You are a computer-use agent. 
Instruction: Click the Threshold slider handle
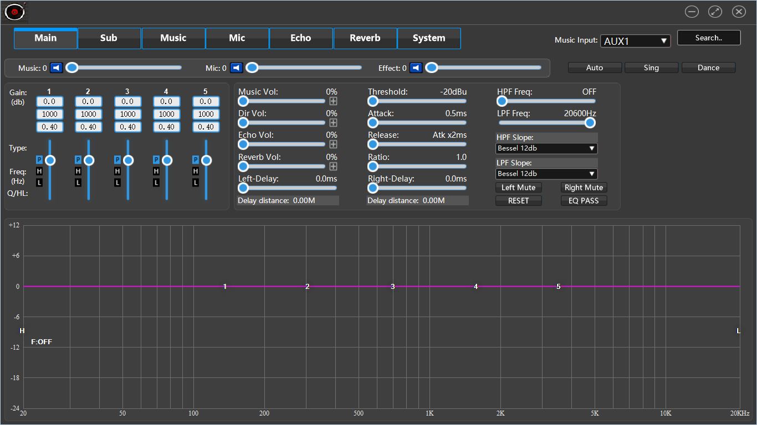[373, 101]
